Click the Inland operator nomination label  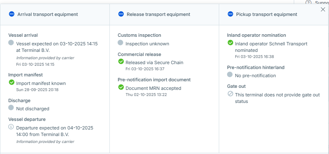(x=256, y=35)
